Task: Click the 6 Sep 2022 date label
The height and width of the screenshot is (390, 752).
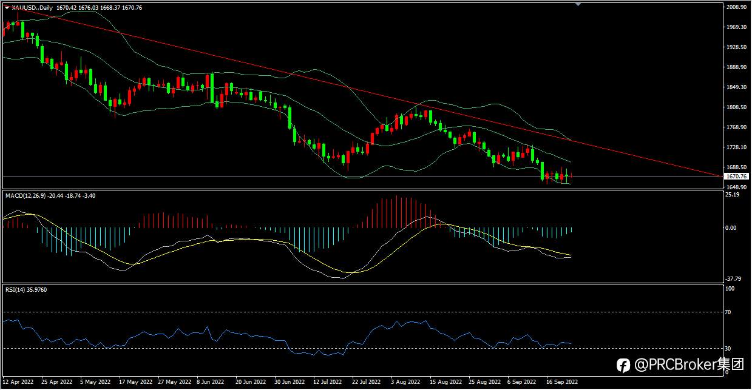Action: (523, 383)
